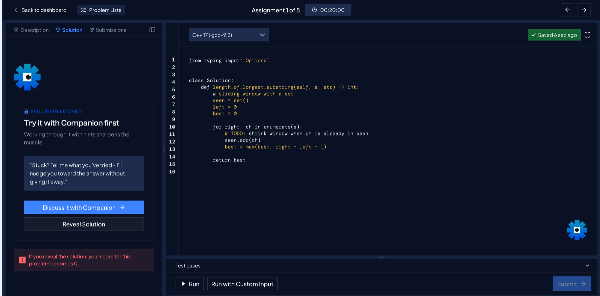Open Problem Lists

(x=101, y=10)
